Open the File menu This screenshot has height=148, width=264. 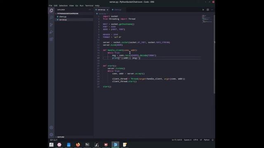click(x=50, y=5)
